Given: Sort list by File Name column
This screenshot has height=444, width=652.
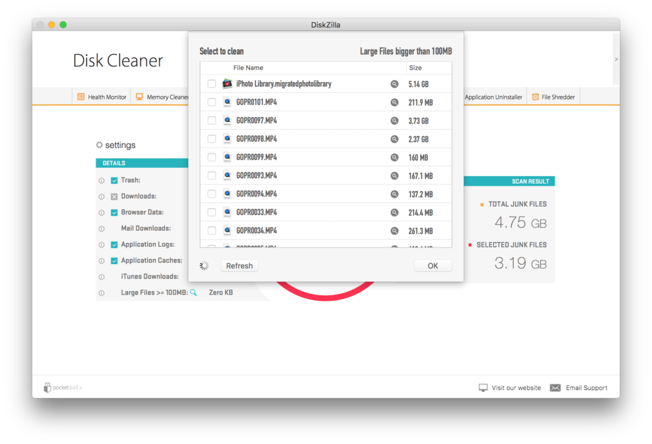Looking at the screenshot, I should coord(303,67).
